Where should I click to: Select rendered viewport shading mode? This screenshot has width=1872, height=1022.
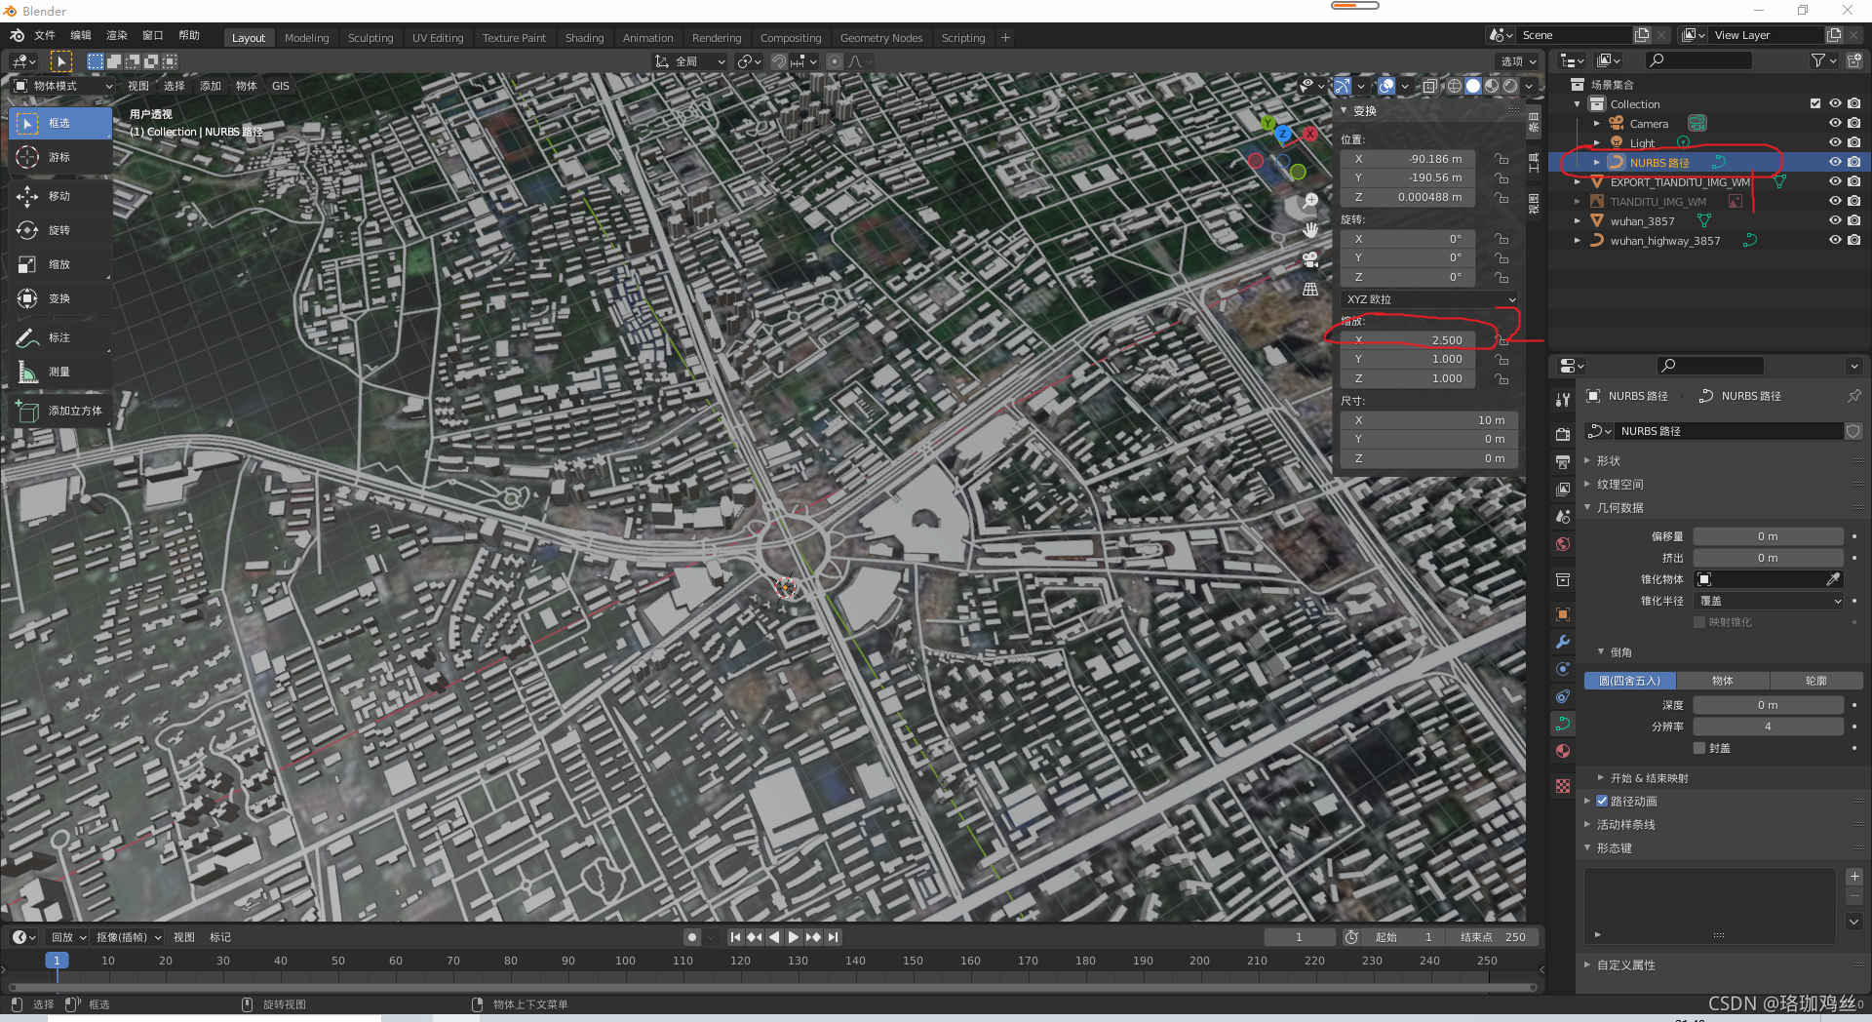coord(1510,86)
